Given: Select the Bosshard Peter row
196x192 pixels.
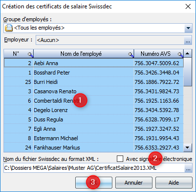Looking at the screenshot, I should [94, 73].
